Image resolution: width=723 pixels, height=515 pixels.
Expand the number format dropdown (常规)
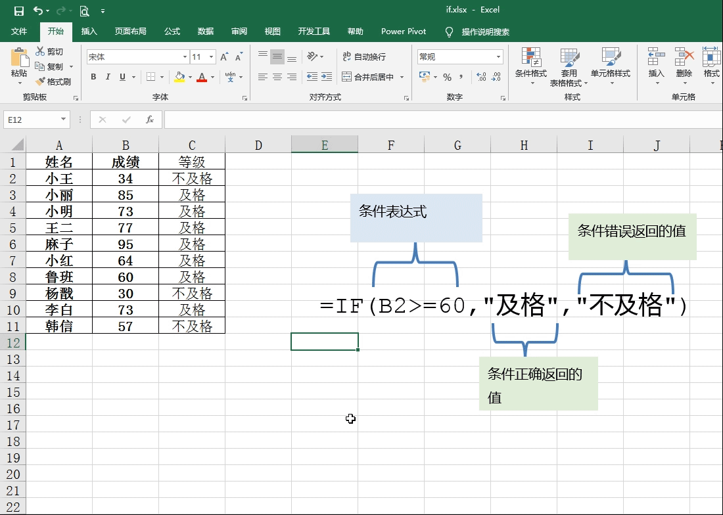click(498, 57)
